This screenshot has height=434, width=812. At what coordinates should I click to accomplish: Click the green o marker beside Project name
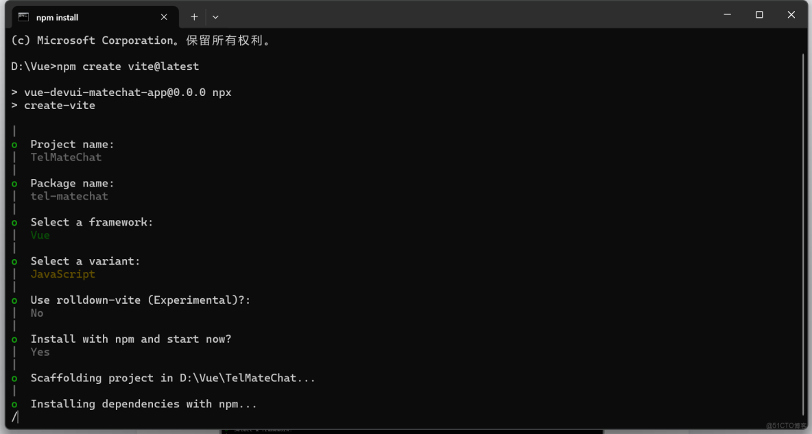click(14, 144)
